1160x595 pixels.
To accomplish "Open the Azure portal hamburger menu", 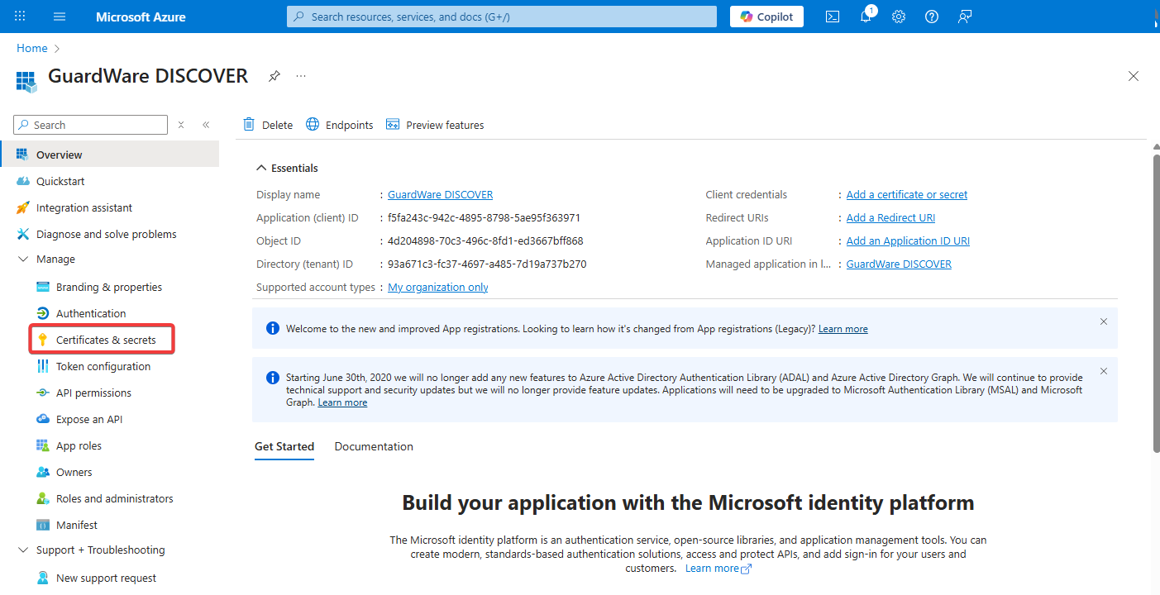I will (x=60, y=17).
